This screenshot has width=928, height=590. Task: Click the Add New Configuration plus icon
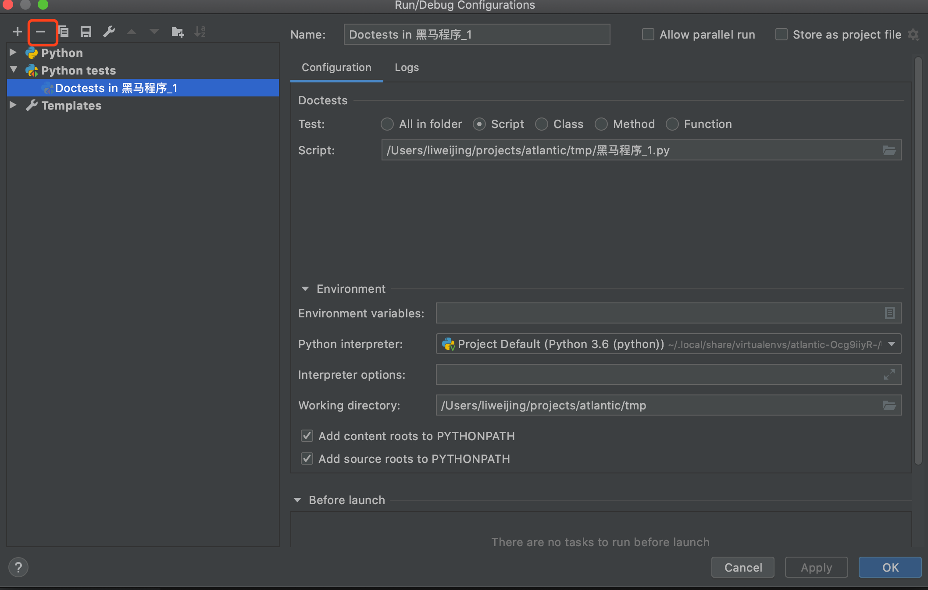coord(18,32)
